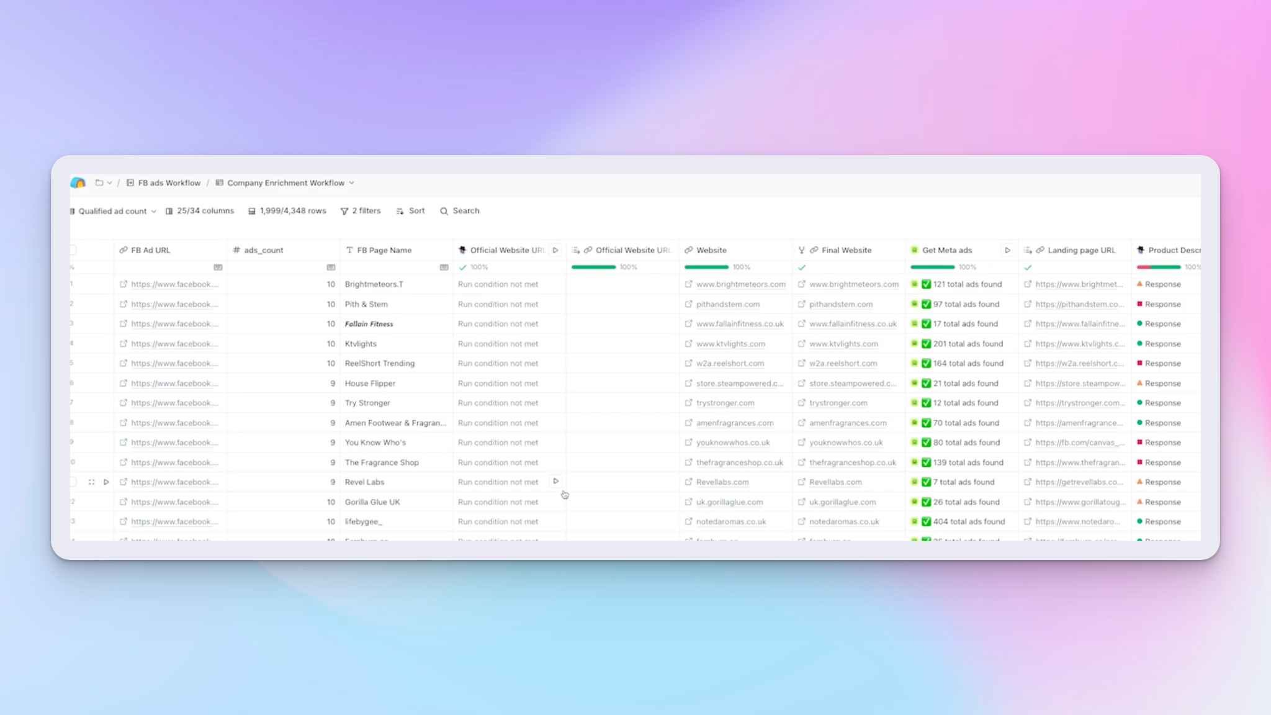This screenshot has width=1271, height=715.
Task: Click the Get Meta ads source icon in lifebygee_ row
Action: (914, 521)
